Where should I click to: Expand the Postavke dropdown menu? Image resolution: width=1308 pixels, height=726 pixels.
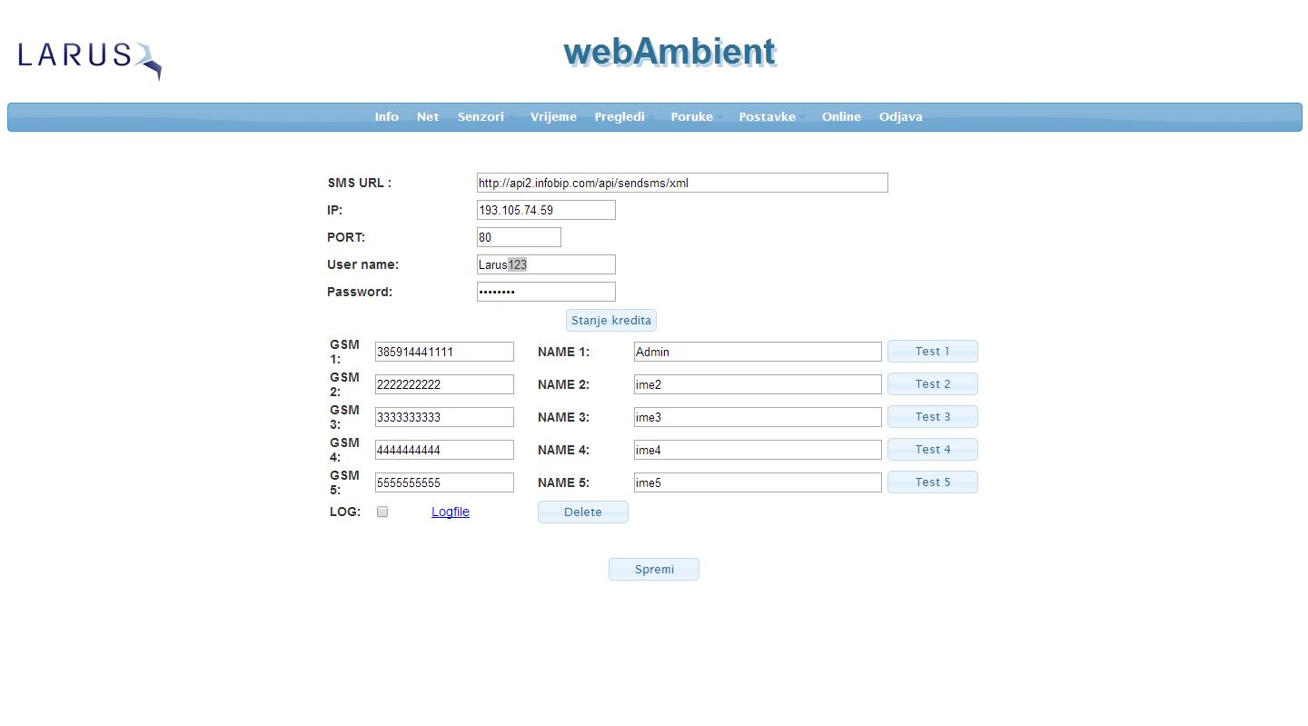point(768,116)
